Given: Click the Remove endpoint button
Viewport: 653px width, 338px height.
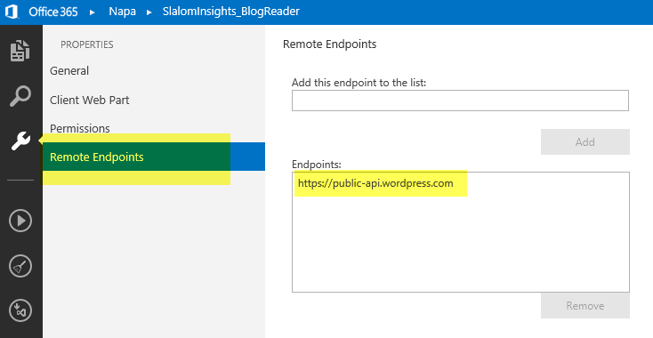Looking at the screenshot, I should 585,305.
